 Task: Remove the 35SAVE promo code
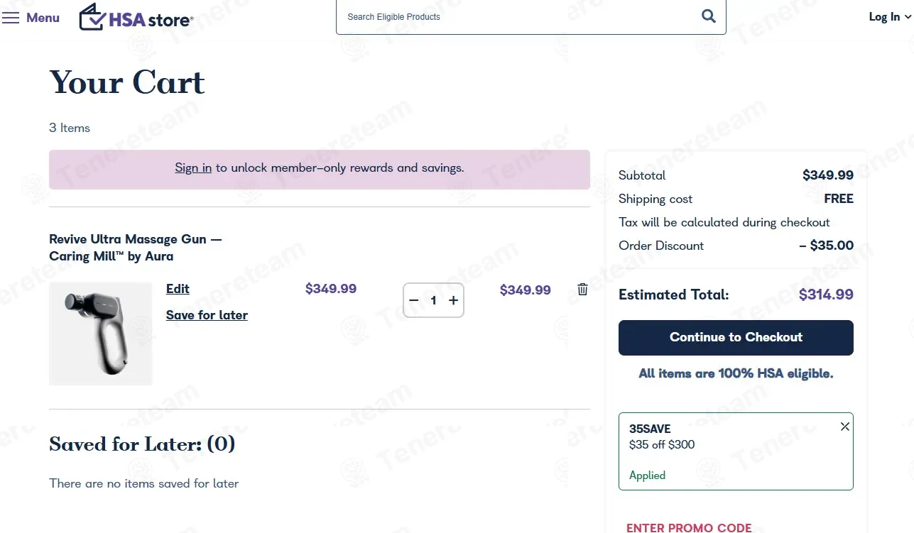click(844, 427)
